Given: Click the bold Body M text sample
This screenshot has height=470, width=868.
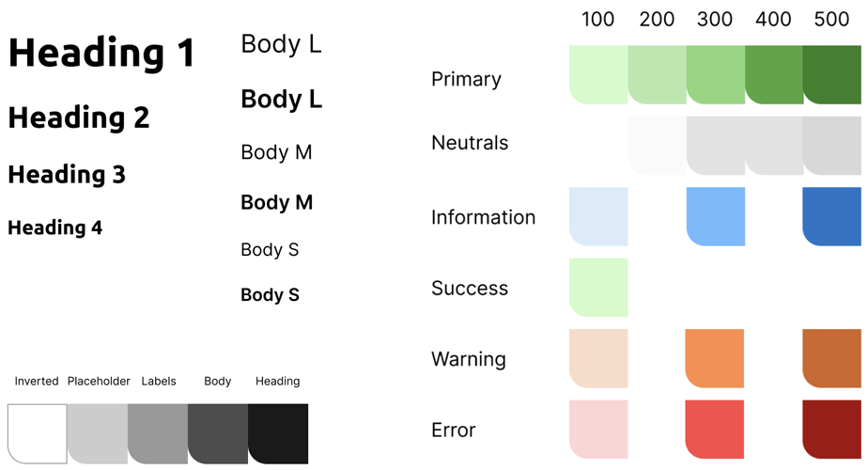Looking at the screenshot, I should pyautogui.click(x=277, y=202).
